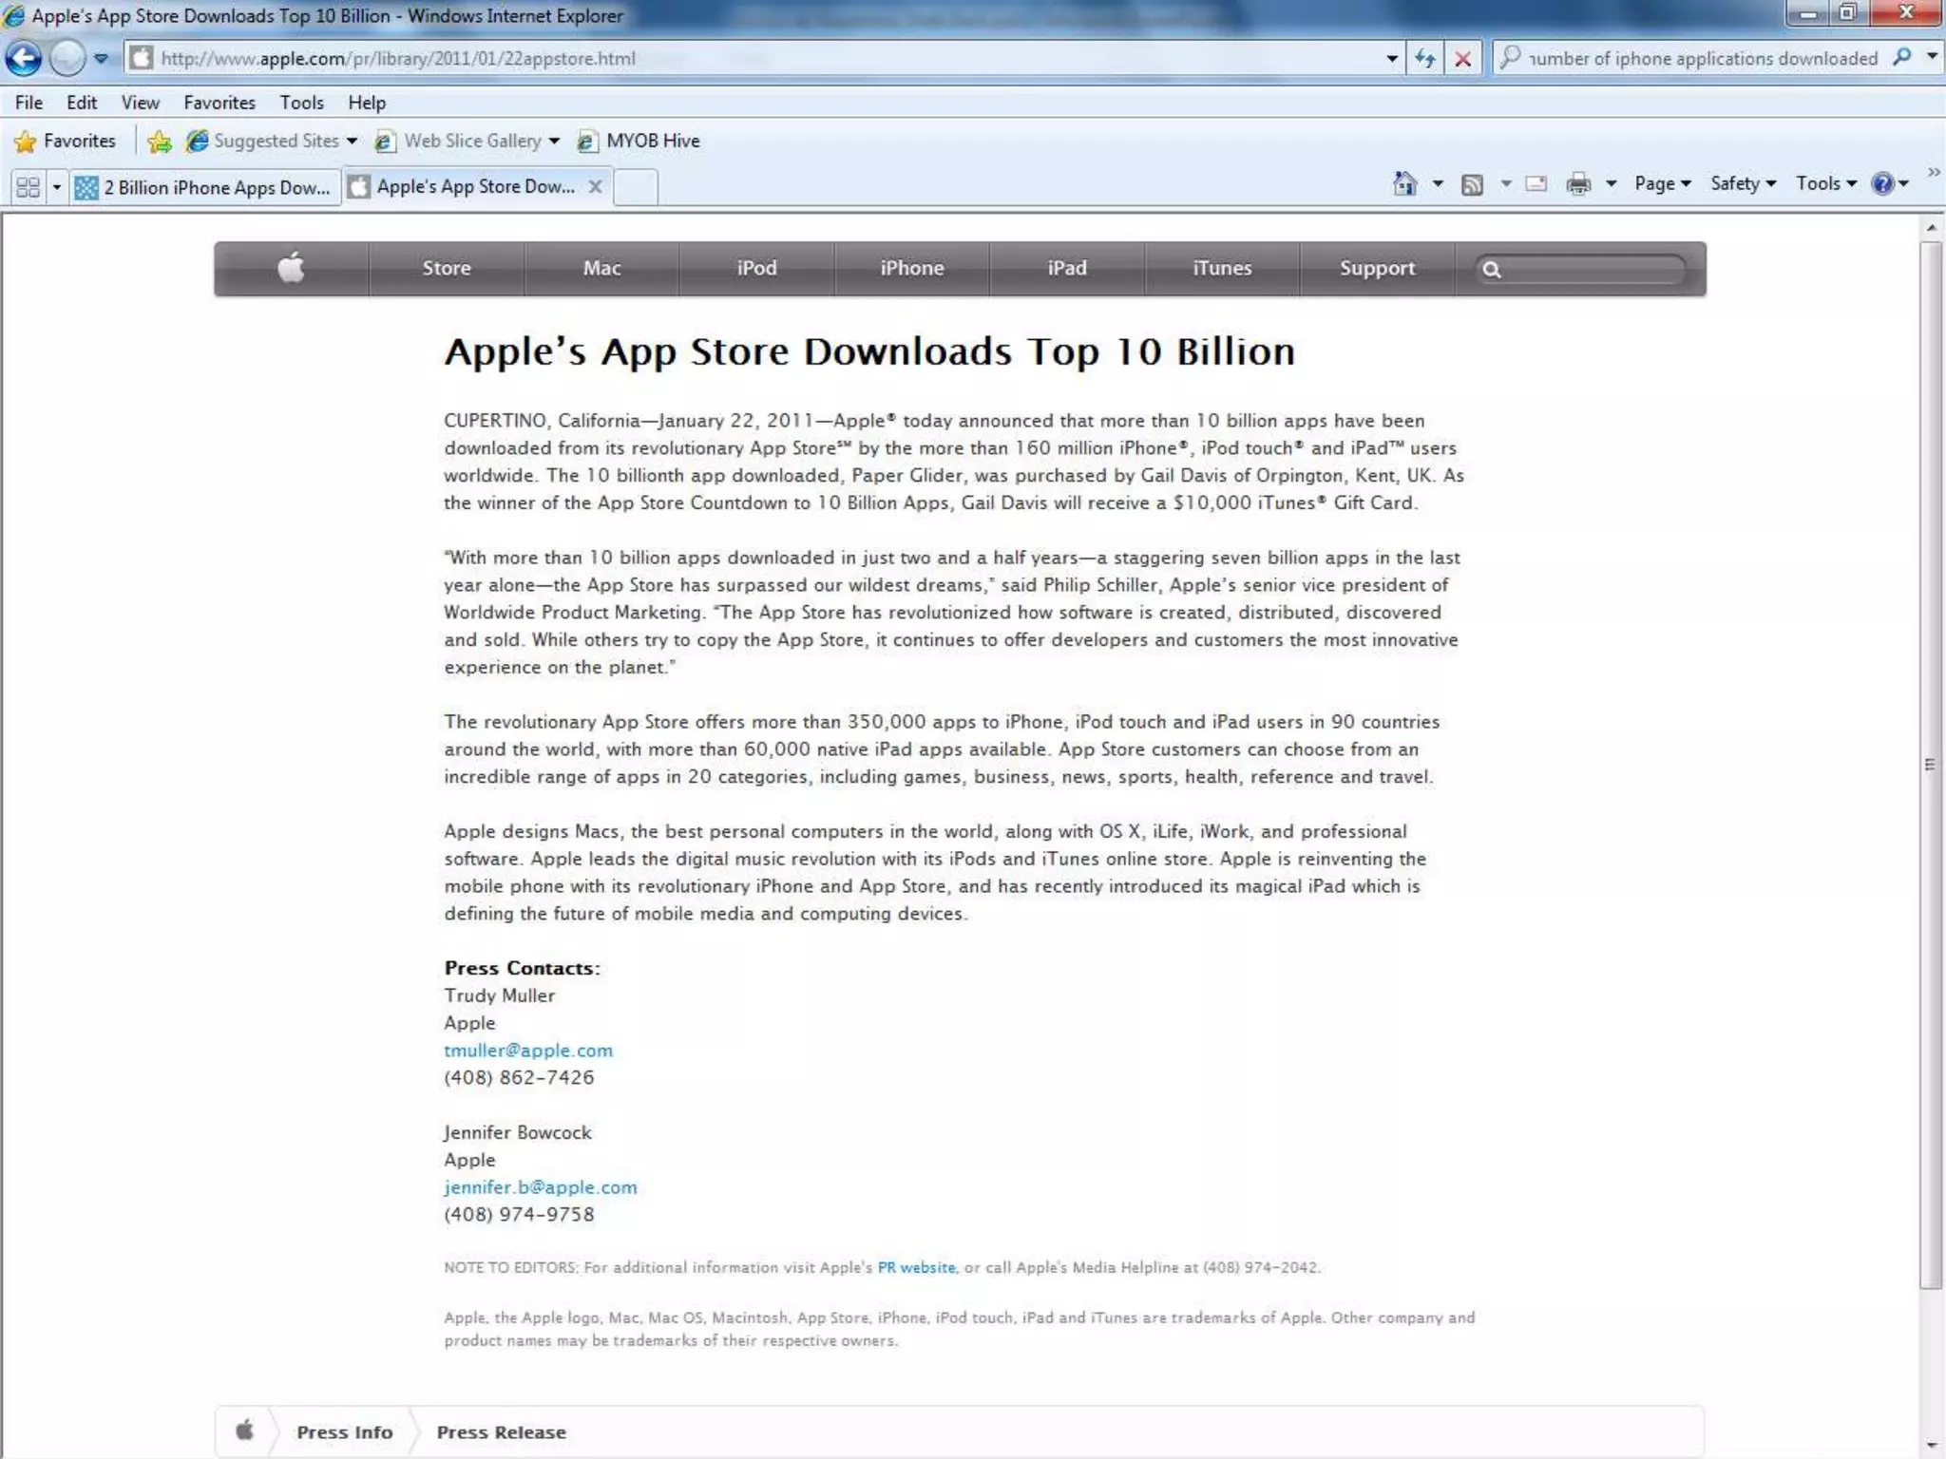Open the Tools menu in menu bar
The image size is (1946, 1459).
pyautogui.click(x=301, y=103)
